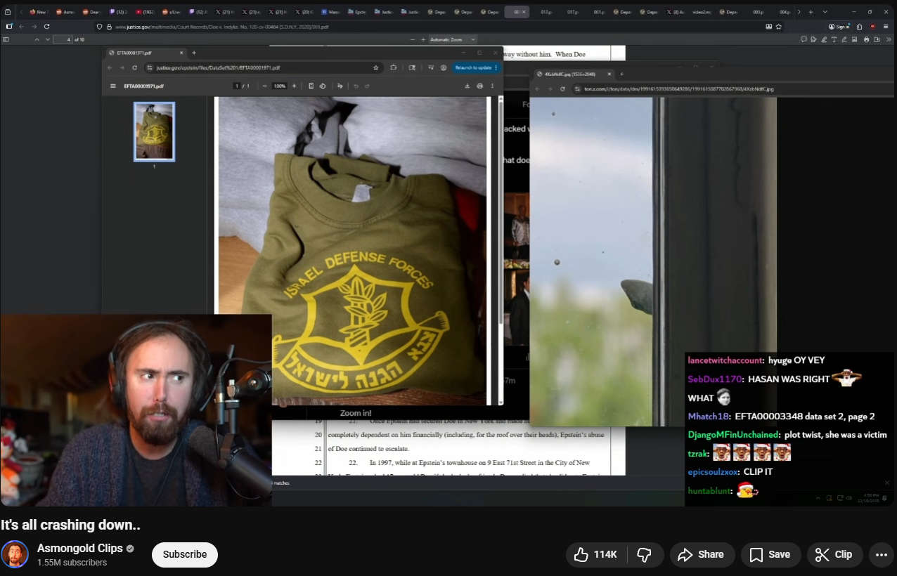Open a new Firefox tab
The image size is (897, 576).
point(811,12)
